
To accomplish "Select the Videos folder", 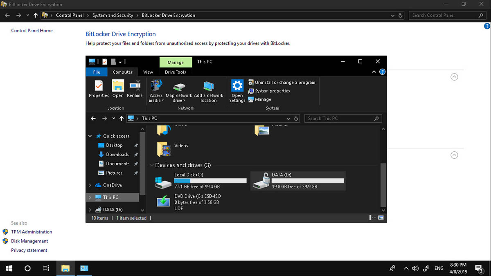I will [x=173, y=149].
